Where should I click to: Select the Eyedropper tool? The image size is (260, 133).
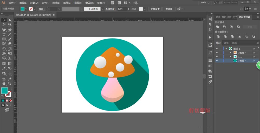click(x=4, y=68)
